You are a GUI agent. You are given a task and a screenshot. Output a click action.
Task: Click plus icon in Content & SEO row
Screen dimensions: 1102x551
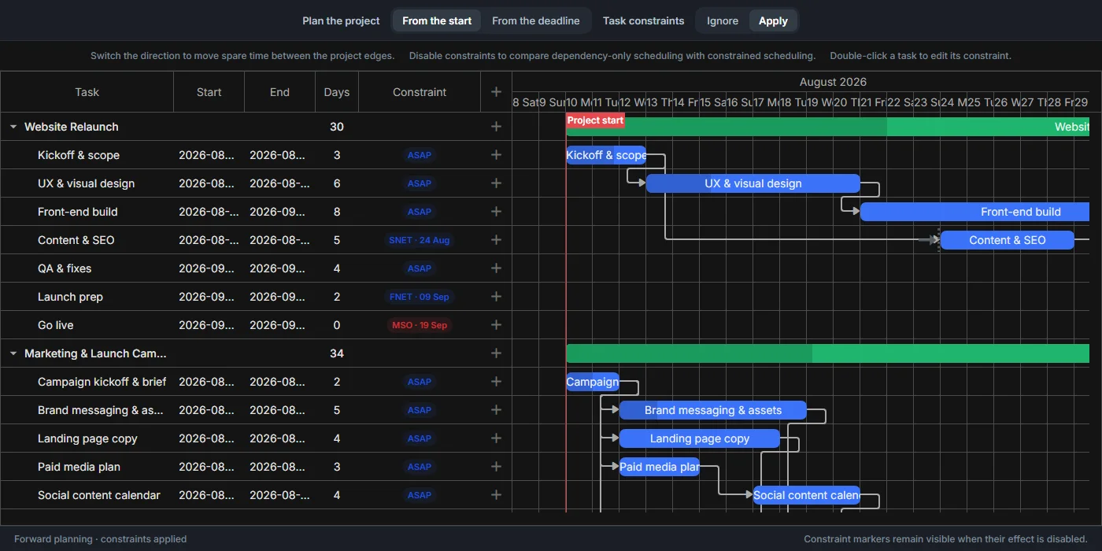pos(496,240)
